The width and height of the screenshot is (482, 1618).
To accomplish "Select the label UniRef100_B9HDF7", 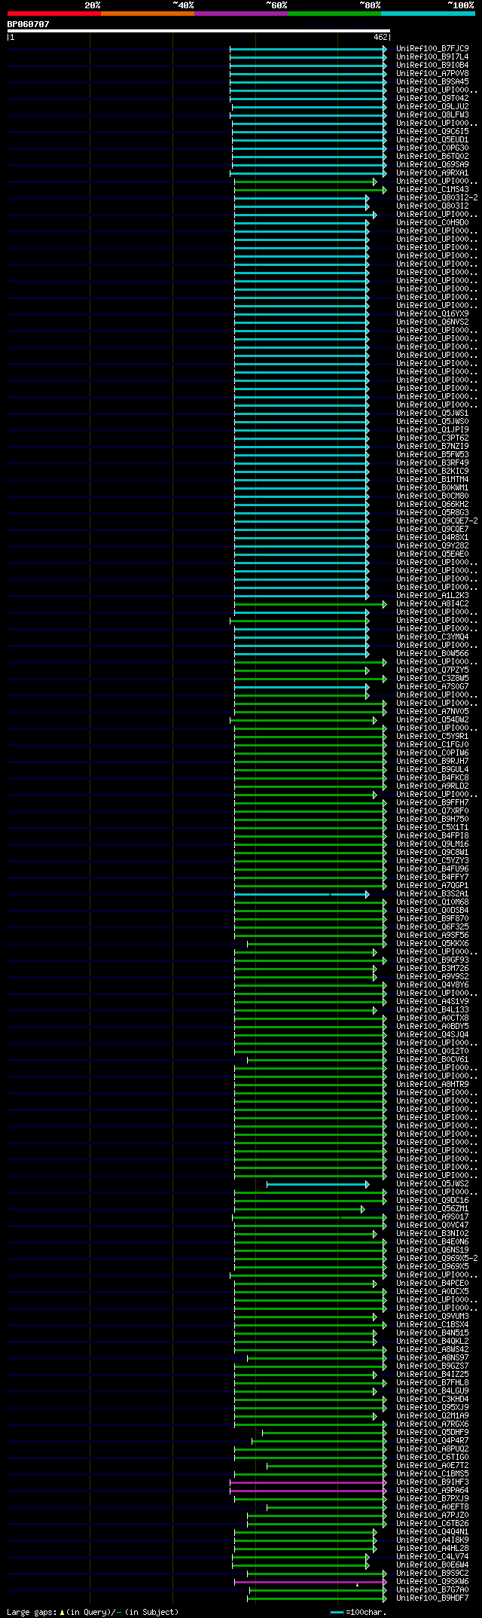I will click(432, 1598).
